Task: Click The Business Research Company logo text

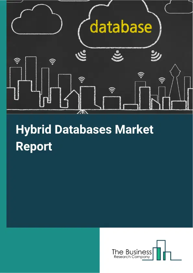Action: [x=132, y=254]
